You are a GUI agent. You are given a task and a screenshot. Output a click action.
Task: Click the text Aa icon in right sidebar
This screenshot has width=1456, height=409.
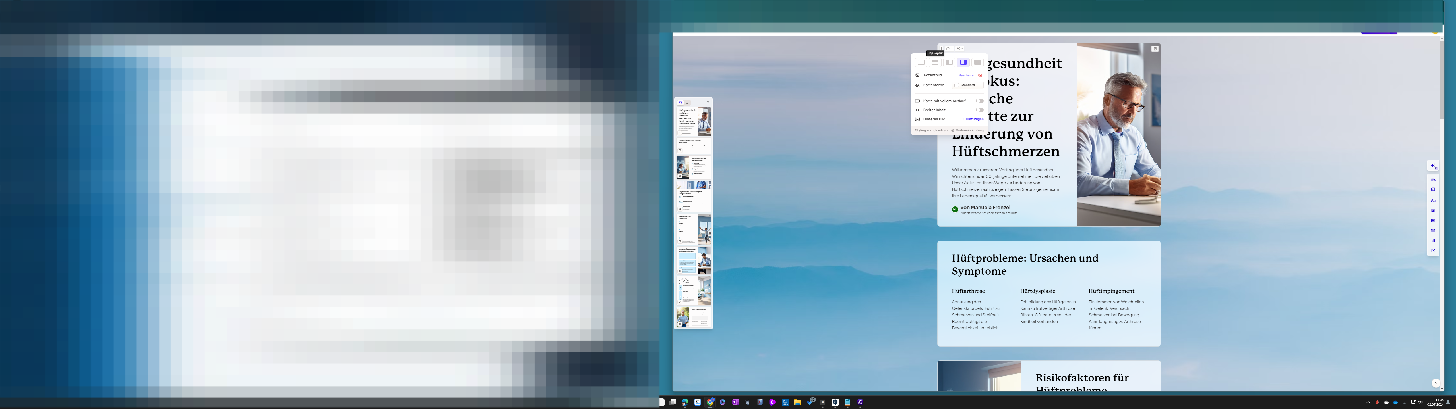pyautogui.click(x=1433, y=201)
